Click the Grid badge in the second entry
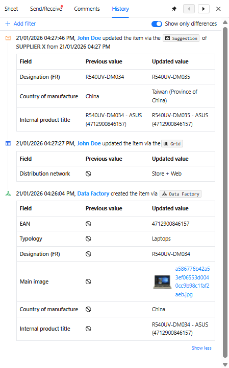The height and width of the screenshot is (368, 229). click(x=172, y=144)
